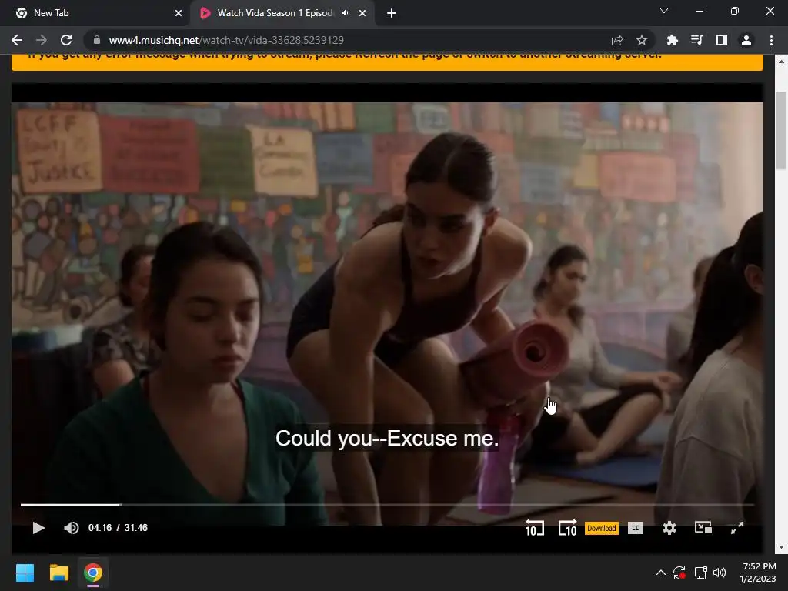Rewind video 10 seconds
Viewport: 788px width, 591px height.
(x=534, y=528)
